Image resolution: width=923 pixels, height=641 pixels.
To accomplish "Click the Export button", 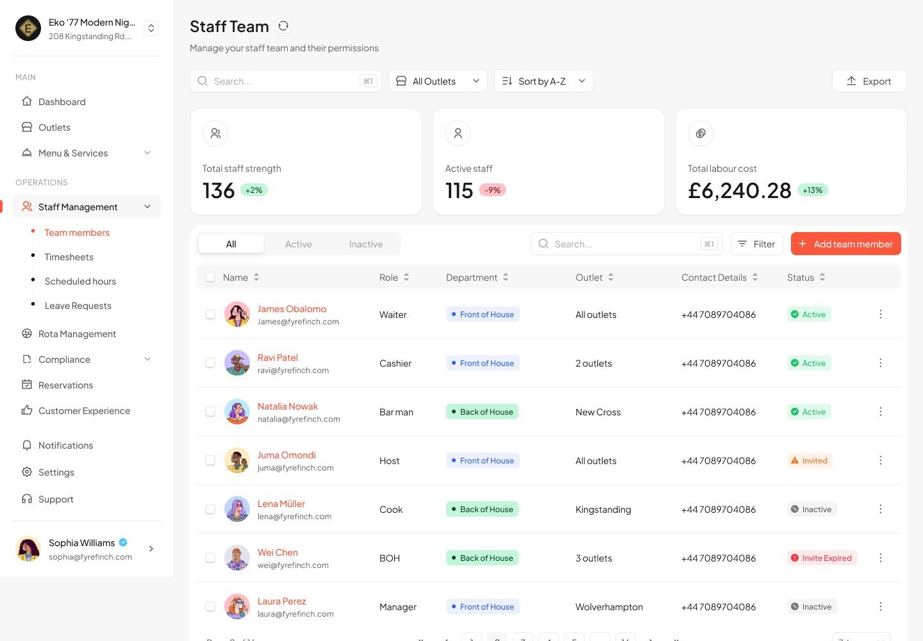I will click(x=870, y=81).
